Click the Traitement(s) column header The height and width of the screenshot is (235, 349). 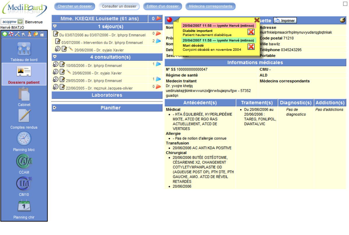(257, 103)
